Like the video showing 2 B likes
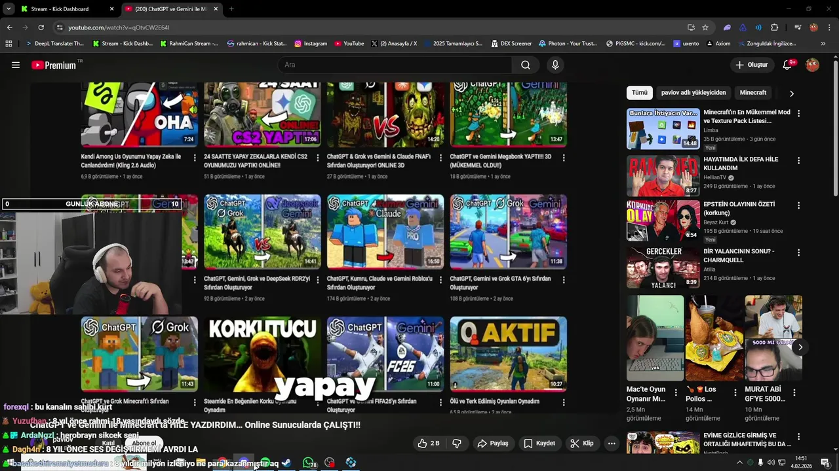Image resolution: width=839 pixels, height=471 pixels. click(x=428, y=444)
